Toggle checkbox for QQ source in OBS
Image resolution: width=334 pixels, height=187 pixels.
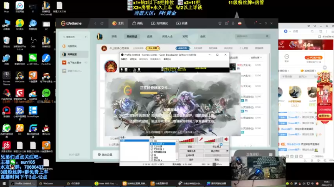click(x=152, y=155)
